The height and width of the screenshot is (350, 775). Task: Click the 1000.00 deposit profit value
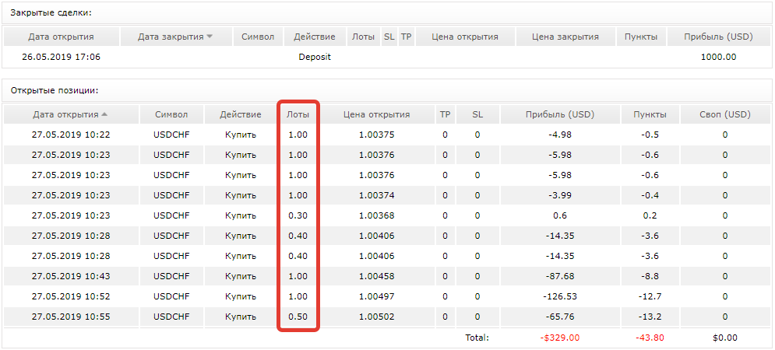click(718, 57)
